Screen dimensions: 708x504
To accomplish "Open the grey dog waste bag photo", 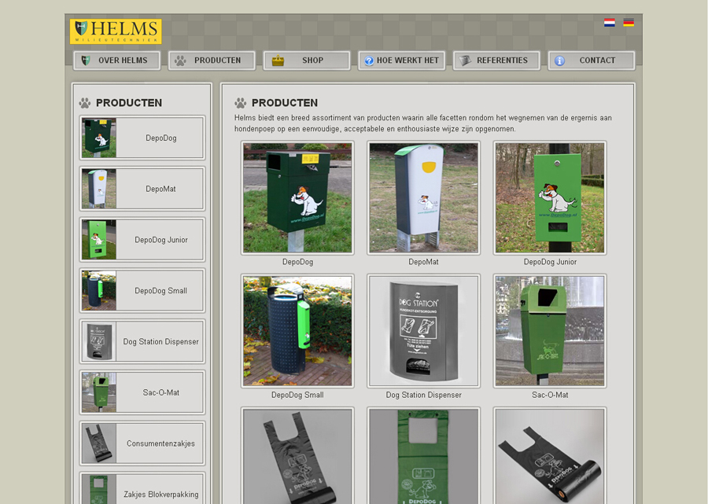I will 297,456.
